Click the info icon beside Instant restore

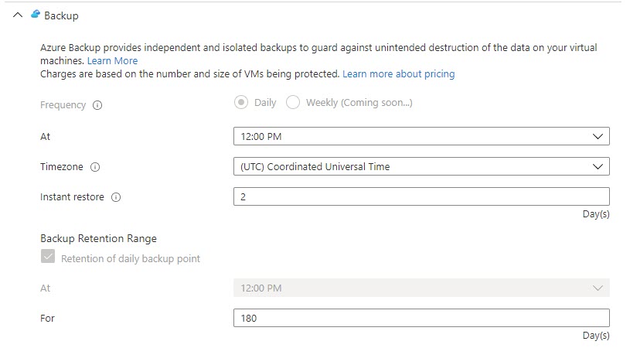pos(116,197)
